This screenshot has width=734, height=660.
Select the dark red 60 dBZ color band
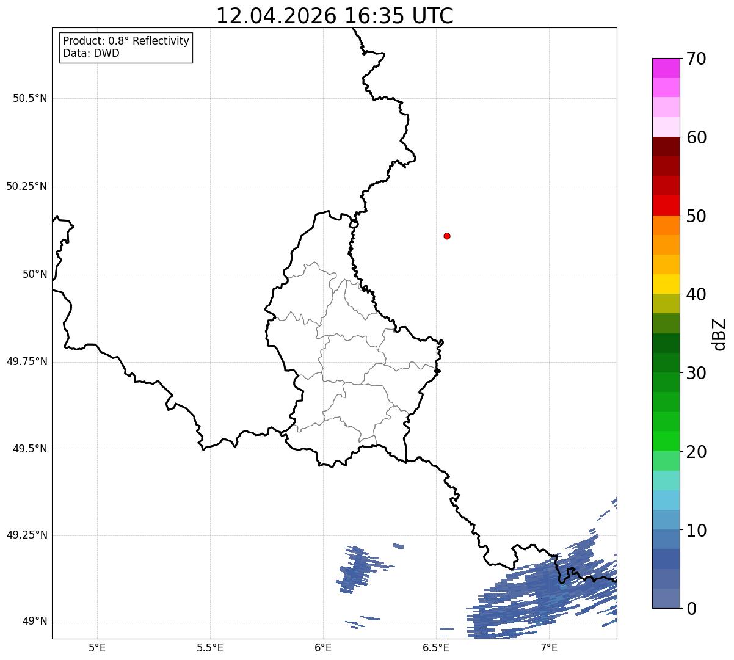tap(666, 147)
